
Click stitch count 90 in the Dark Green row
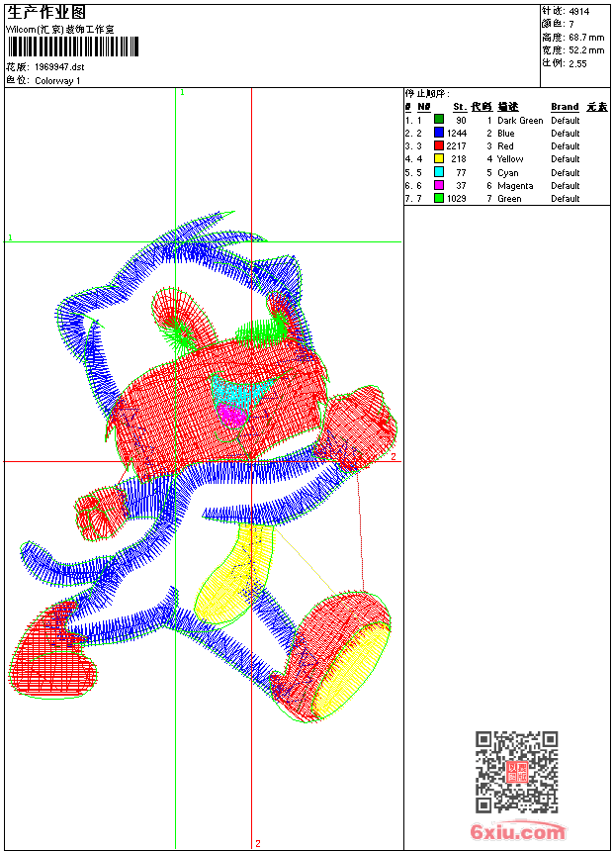pyautogui.click(x=461, y=121)
